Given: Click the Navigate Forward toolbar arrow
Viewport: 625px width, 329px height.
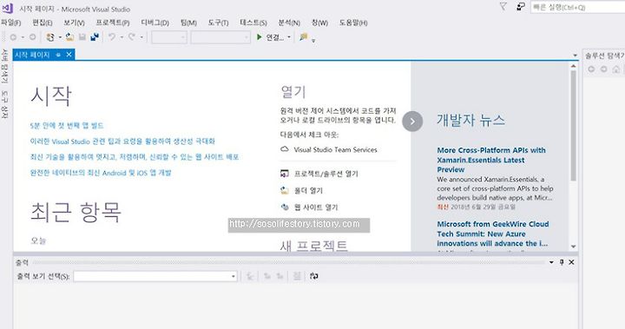Looking at the screenshot, I should (x=33, y=37).
